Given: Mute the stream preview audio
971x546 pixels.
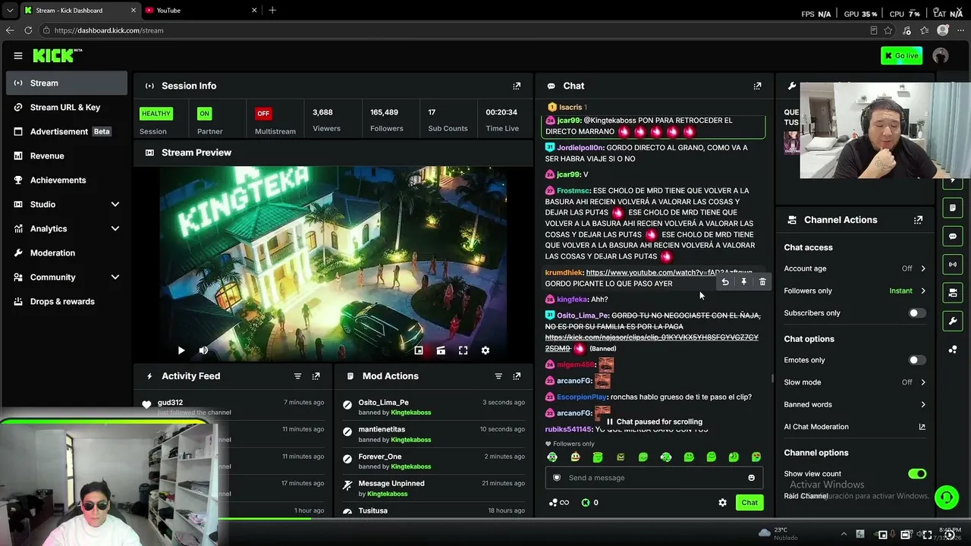Looking at the screenshot, I should (x=203, y=350).
